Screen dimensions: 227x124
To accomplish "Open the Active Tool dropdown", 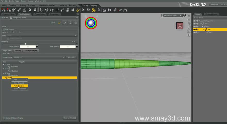I will pos(44,18).
